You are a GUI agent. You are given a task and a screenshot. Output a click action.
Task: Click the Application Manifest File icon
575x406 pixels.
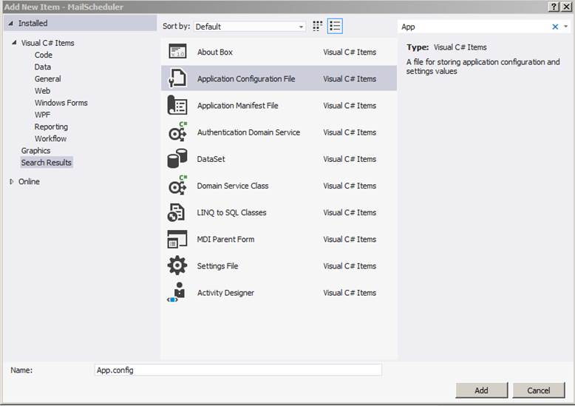(x=177, y=105)
